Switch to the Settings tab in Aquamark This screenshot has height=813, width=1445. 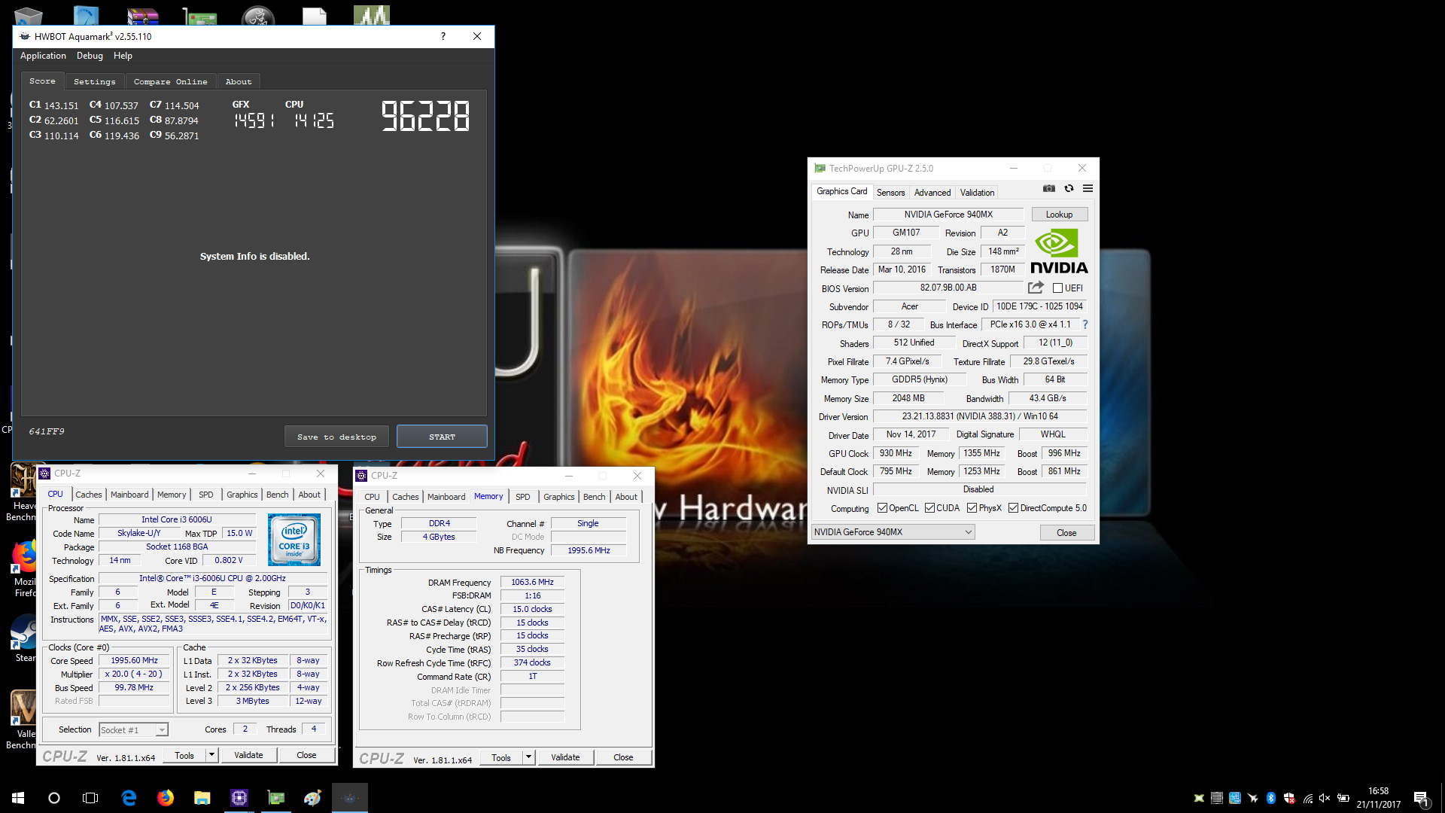coord(95,81)
